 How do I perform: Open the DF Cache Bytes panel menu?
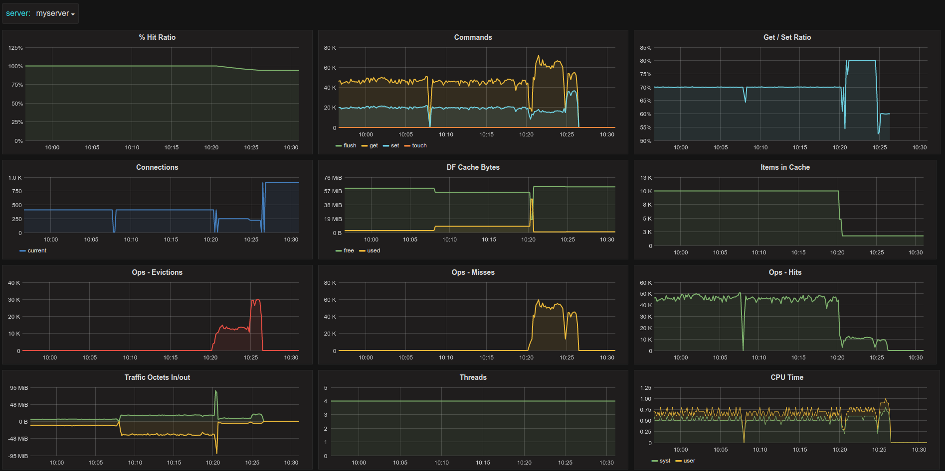473,167
